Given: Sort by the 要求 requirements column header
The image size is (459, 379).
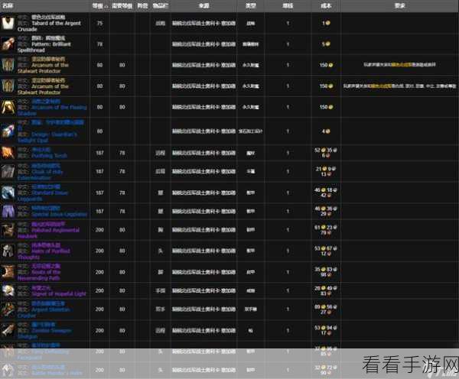Looking at the screenshot, I should [x=399, y=5].
